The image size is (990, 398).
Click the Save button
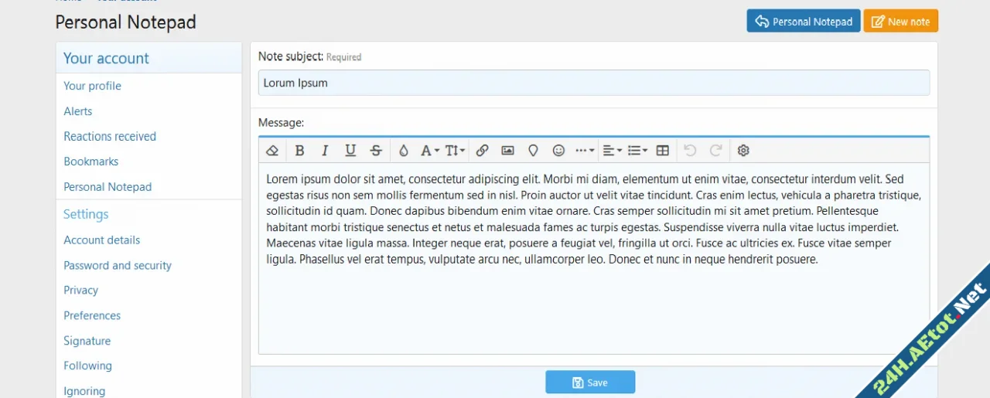coord(590,383)
